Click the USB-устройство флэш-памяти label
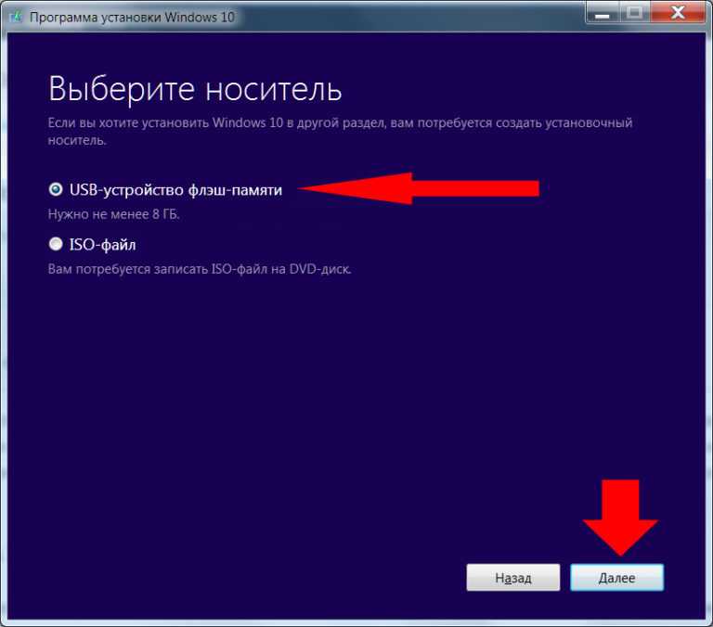This screenshot has width=713, height=627. [175, 190]
